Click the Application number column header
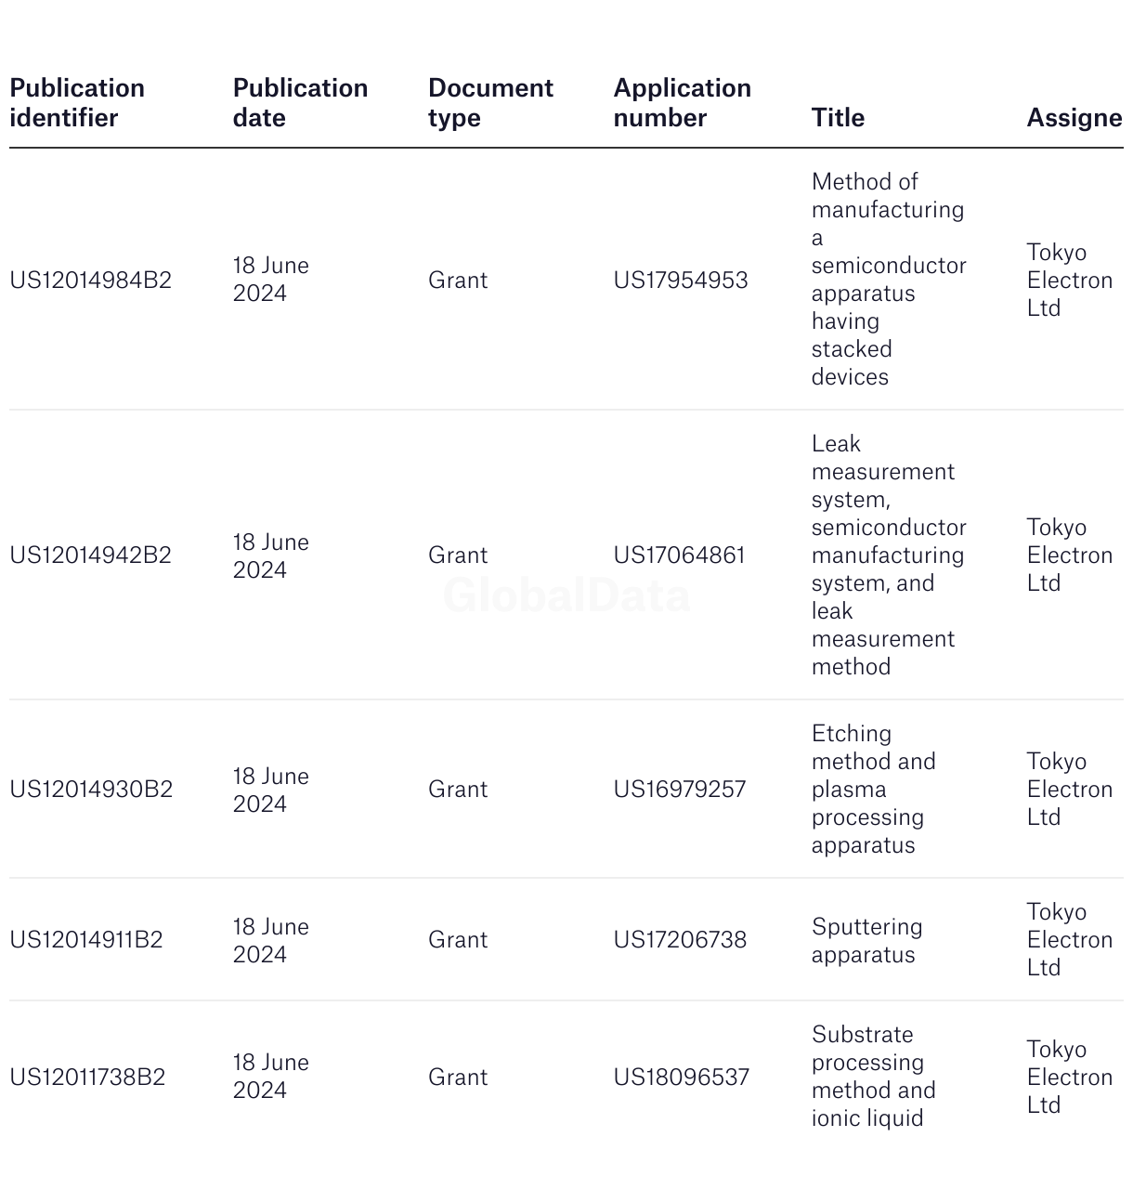The height and width of the screenshot is (1189, 1133). point(682,102)
